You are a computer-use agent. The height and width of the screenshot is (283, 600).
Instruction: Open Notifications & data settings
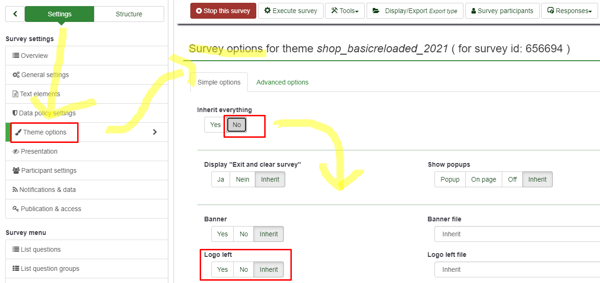[x=43, y=189]
